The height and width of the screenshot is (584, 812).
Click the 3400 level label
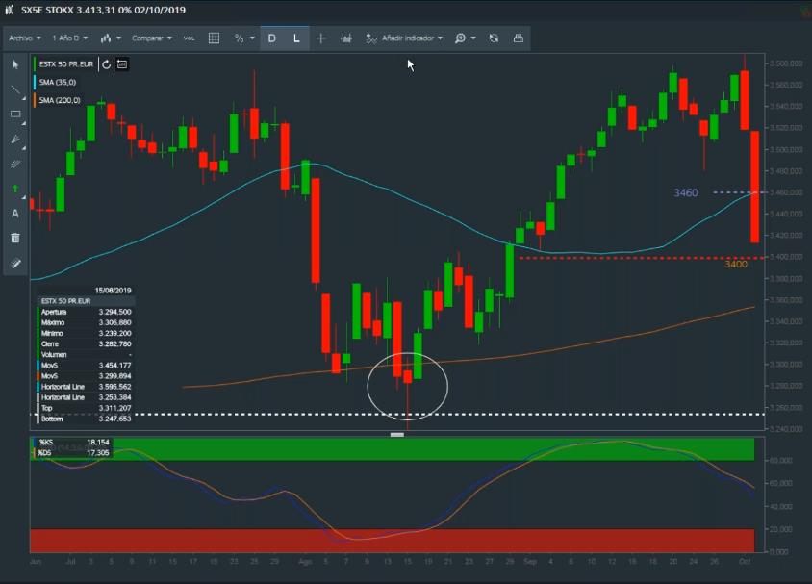point(736,265)
